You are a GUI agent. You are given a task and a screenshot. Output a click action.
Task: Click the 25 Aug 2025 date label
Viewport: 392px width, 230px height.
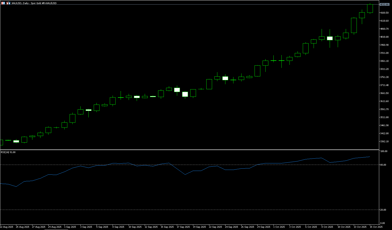coord(23,227)
